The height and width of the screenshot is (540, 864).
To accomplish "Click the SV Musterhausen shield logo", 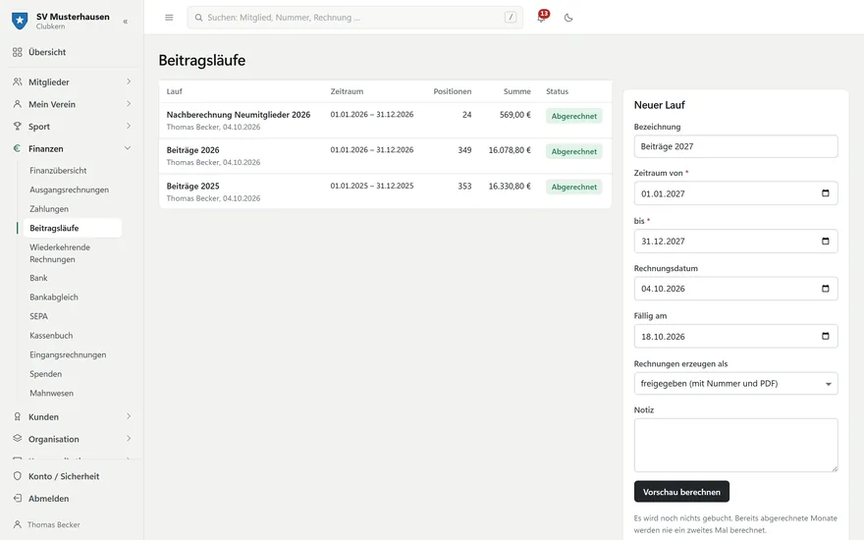I will coord(20,21).
